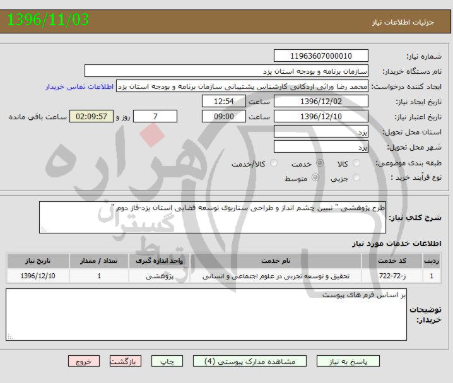Click the remaining time field 02:09:57
The width and height of the screenshot is (453, 383).
click(x=91, y=116)
